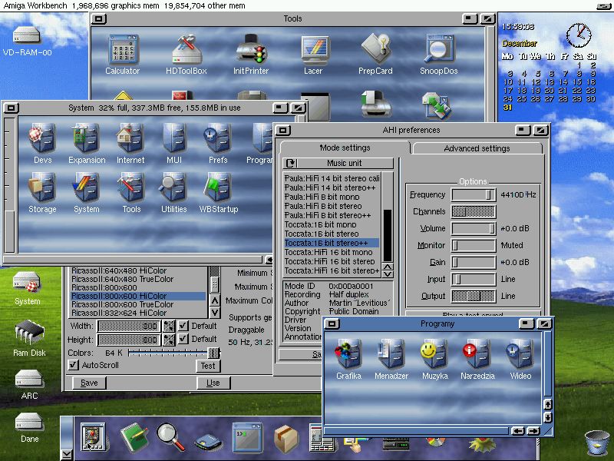Click the Test button

pyautogui.click(x=208, y=366)
